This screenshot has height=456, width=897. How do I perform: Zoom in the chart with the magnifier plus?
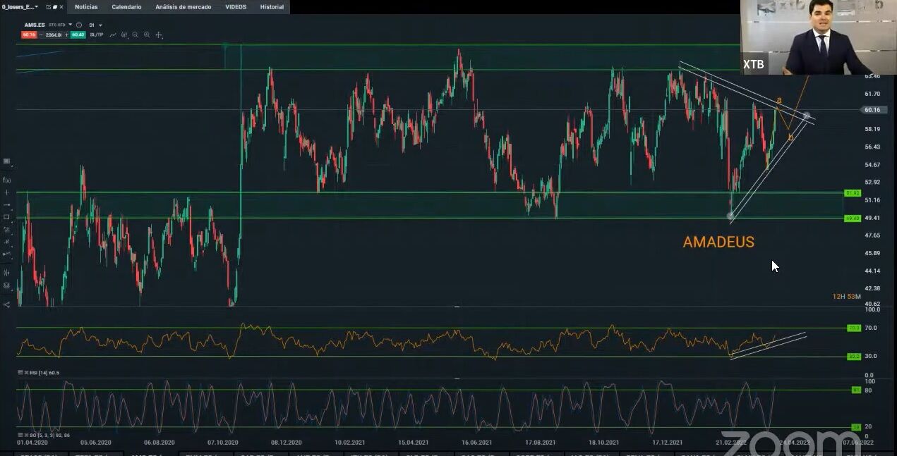click(147, 35)
